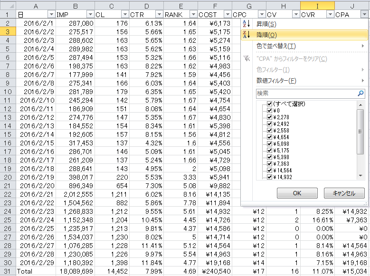Click the descending sort Z-A icon
This screenshot has width=370, height=276.
pos(247,35)
